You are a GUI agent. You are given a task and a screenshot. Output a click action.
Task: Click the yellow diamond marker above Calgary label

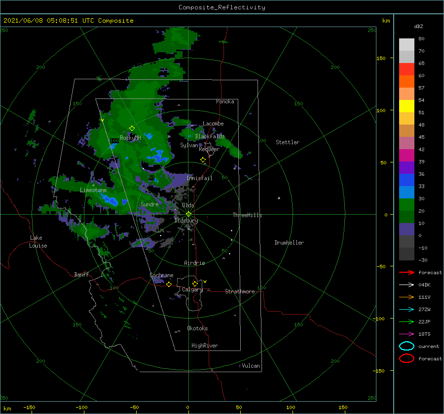[195, 284]
